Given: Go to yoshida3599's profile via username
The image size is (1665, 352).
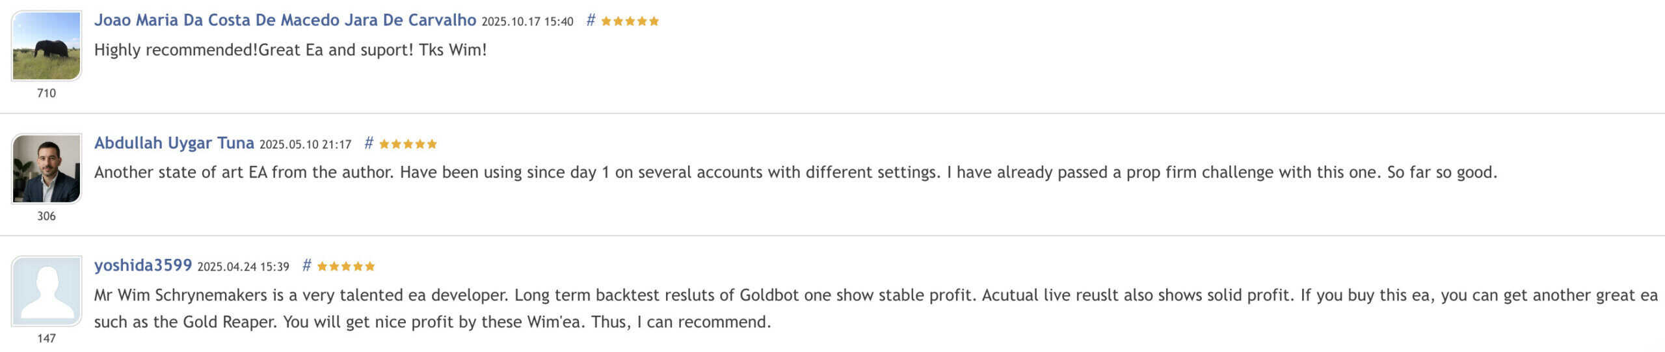Looking at the screenshot, I should coord(143,265).
